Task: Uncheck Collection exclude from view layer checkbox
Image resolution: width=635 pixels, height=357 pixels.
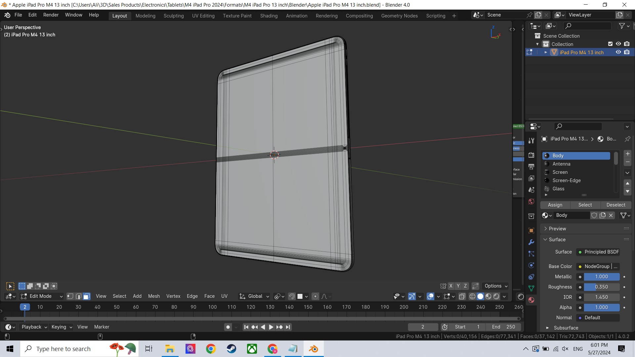Action: [x=610, y=44]
